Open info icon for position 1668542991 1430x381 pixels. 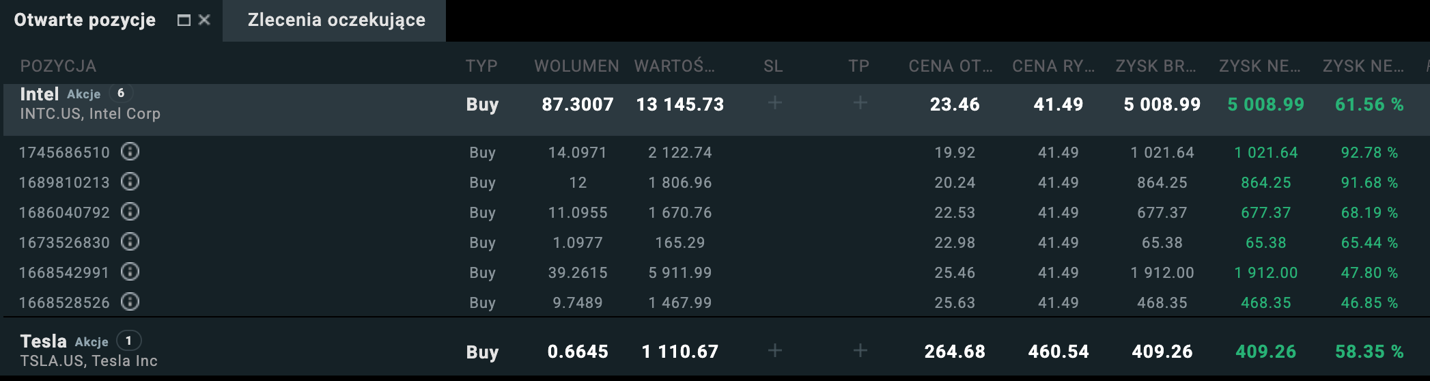coord(130,272)
